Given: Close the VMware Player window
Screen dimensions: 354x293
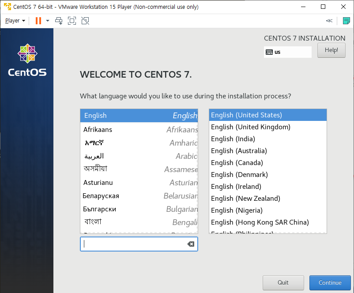Looking at the screenshot, I should point(343,7).
